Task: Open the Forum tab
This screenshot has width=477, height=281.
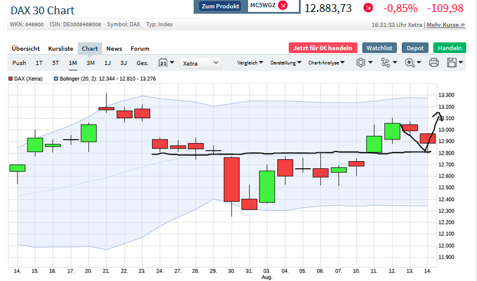Action: tap(140, 48)
